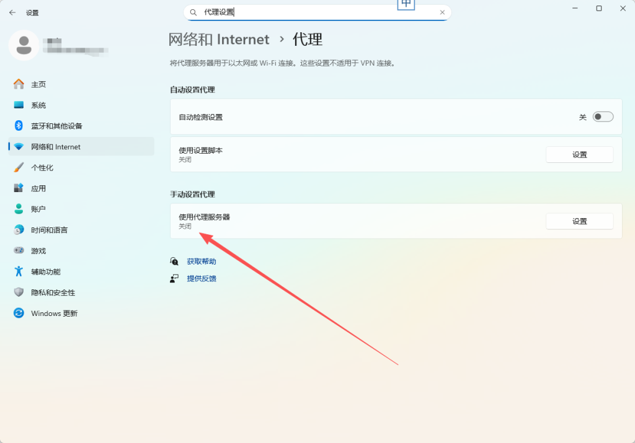Select 个性化 label in sidebar
The height and width of the screenshot is (443, 635).
(42, 167)
